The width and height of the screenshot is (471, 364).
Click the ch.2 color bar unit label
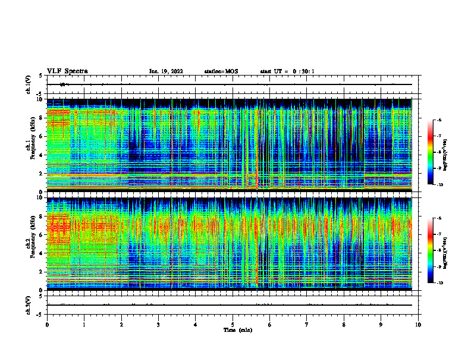pyautogui.click(x=445, y=253)
